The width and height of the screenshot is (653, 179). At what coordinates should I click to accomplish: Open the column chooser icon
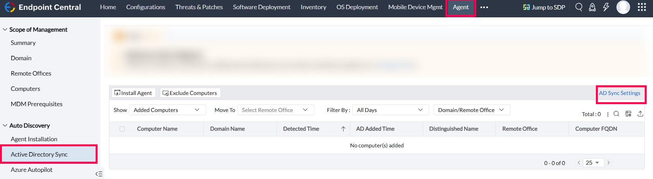click(628, 114)
